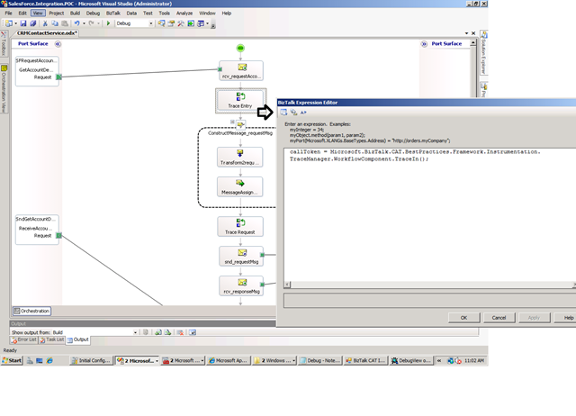Select the MessageAssign shape
The height and width of the screenshot is (416, 576).
[240, 186]
